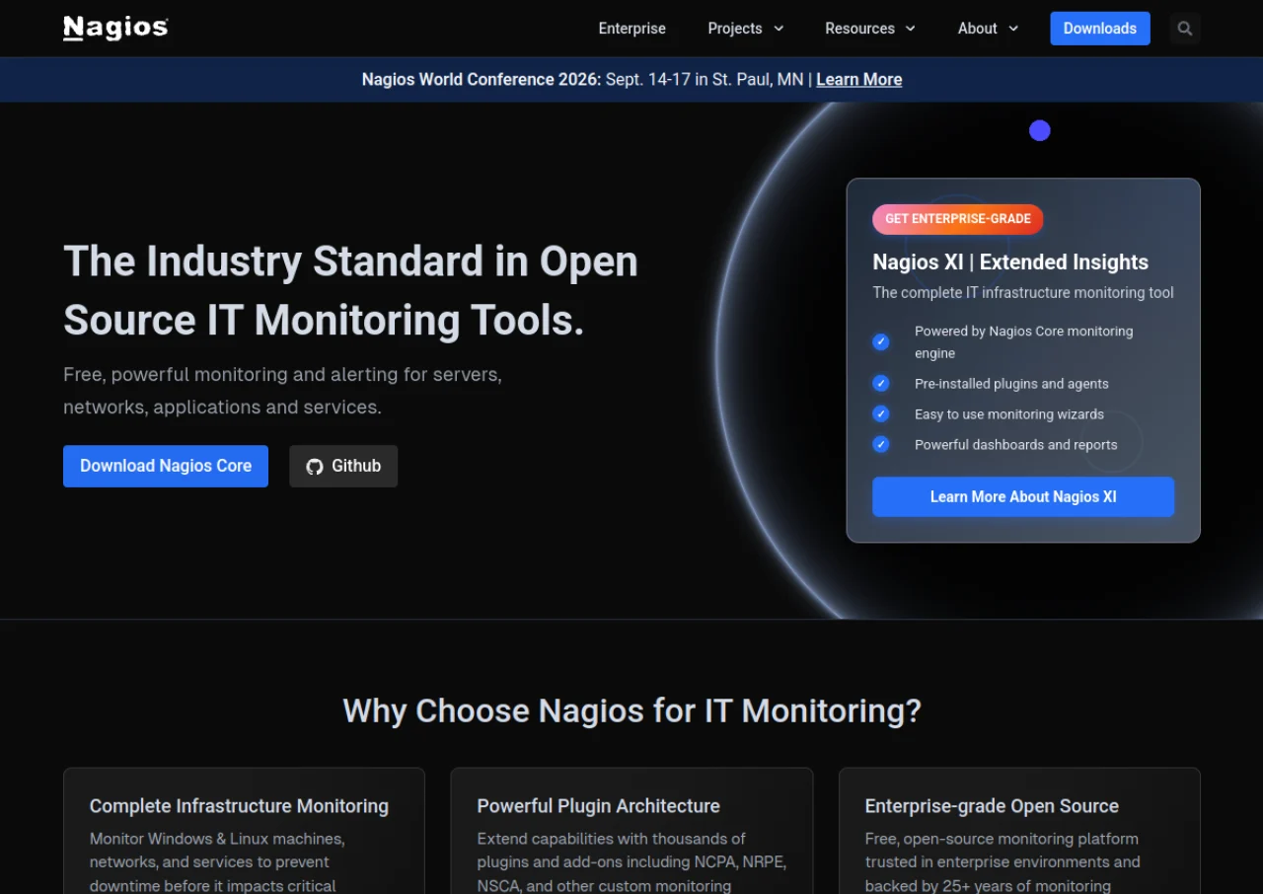Click the Nagios logo in the header
Image resolution: width=1263 pixels, height=894 pixels.
115,28
